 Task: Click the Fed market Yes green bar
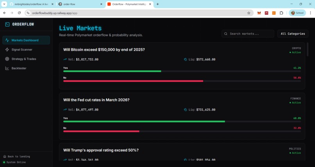tap(144, 121)
